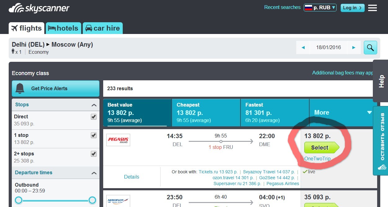This screenshot has width=388, height=207.
Task: Click the Aeroflot airline logo
Action: tap(118, 201)
